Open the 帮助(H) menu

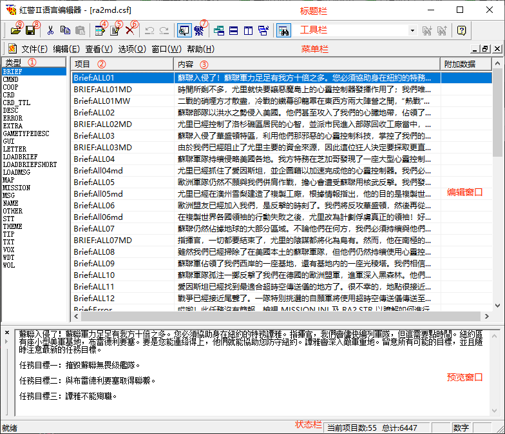[x=201, y=49]
